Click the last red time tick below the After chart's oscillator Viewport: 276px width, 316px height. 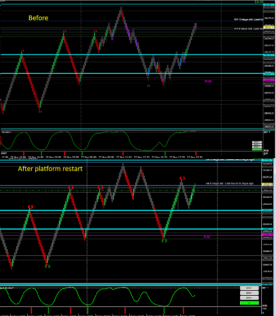coord(184,310)
